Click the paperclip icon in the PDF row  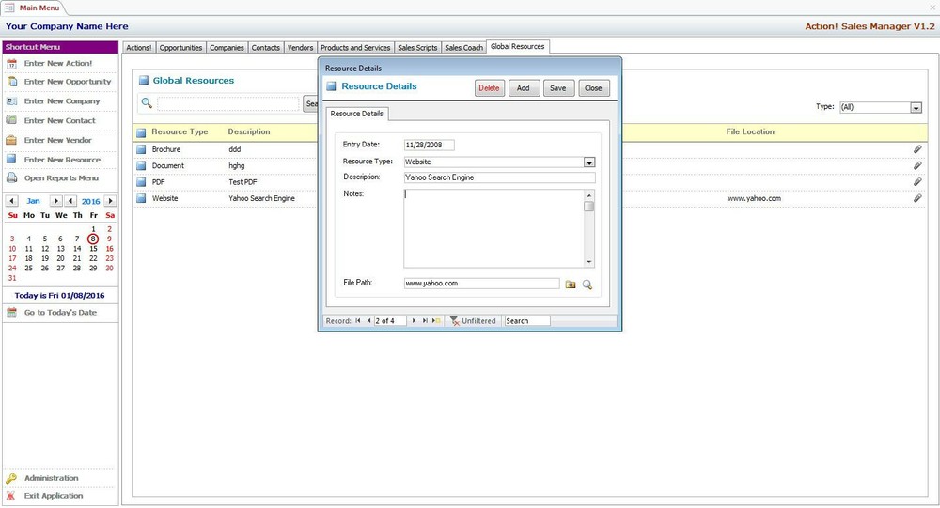tap(917, 181)
